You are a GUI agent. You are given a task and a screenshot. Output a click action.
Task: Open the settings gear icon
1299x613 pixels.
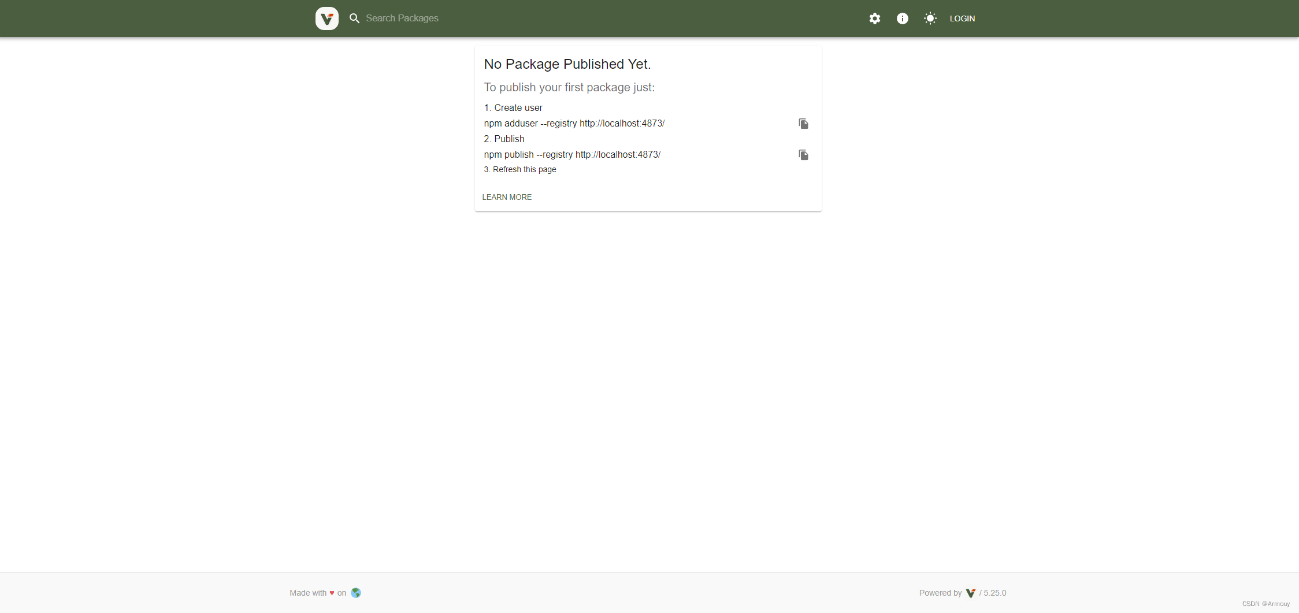tap(875, 18)
